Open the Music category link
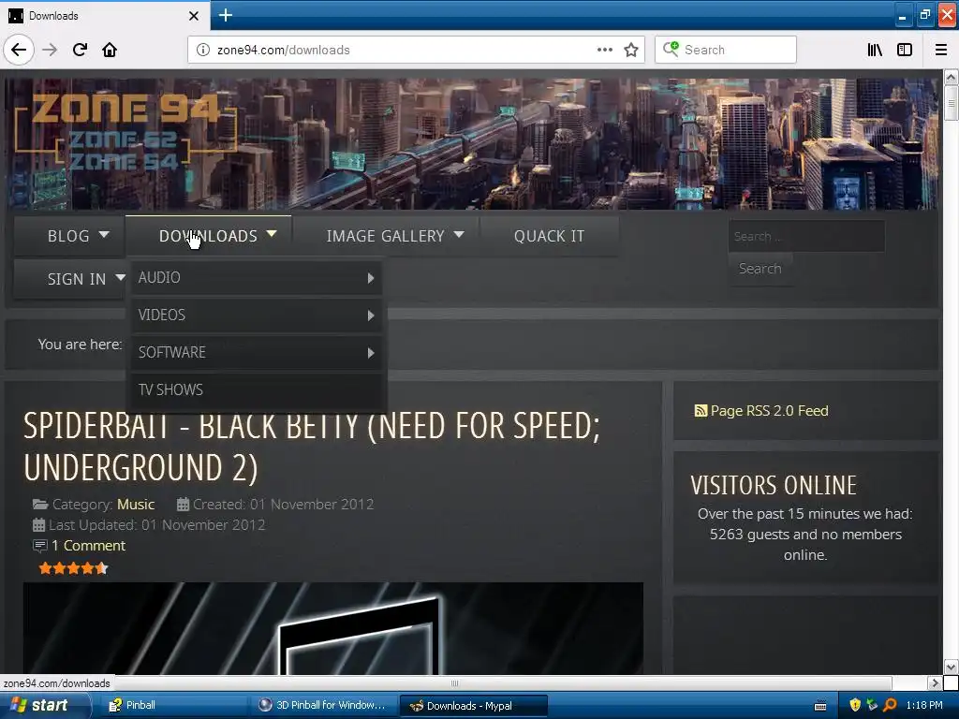Screen dimensions: 959x719 pos(136,505)
